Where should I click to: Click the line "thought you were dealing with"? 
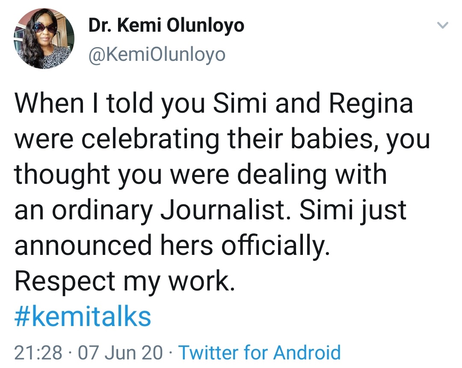pyautogui.click(x=201, y=175)
